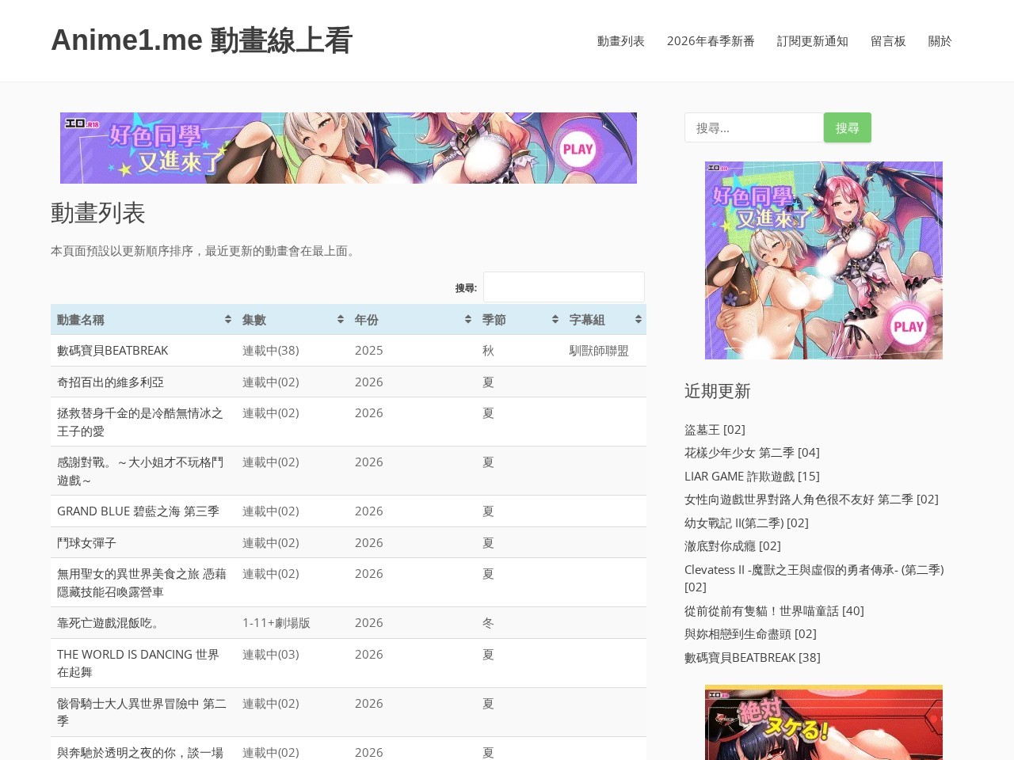Screen dimensions: 1014x760
Task: Open the 2026年春季新番 menu item
Action: click(x=711, y=41)
